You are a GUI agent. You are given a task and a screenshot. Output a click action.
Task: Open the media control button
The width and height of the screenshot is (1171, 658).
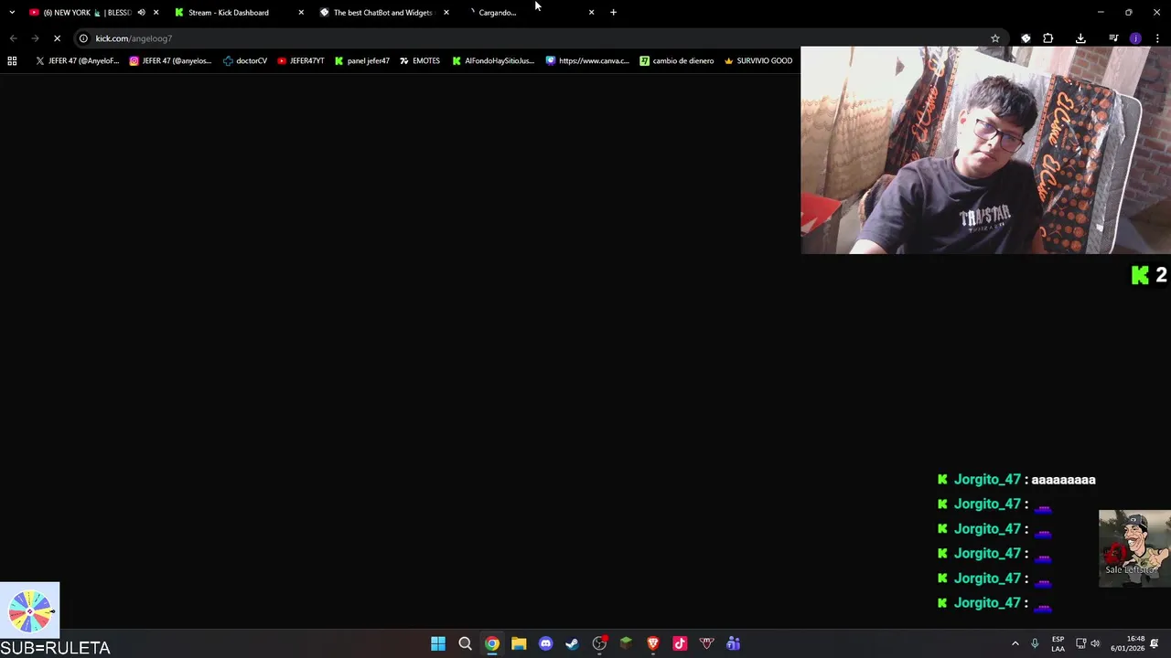point(1113,38)
